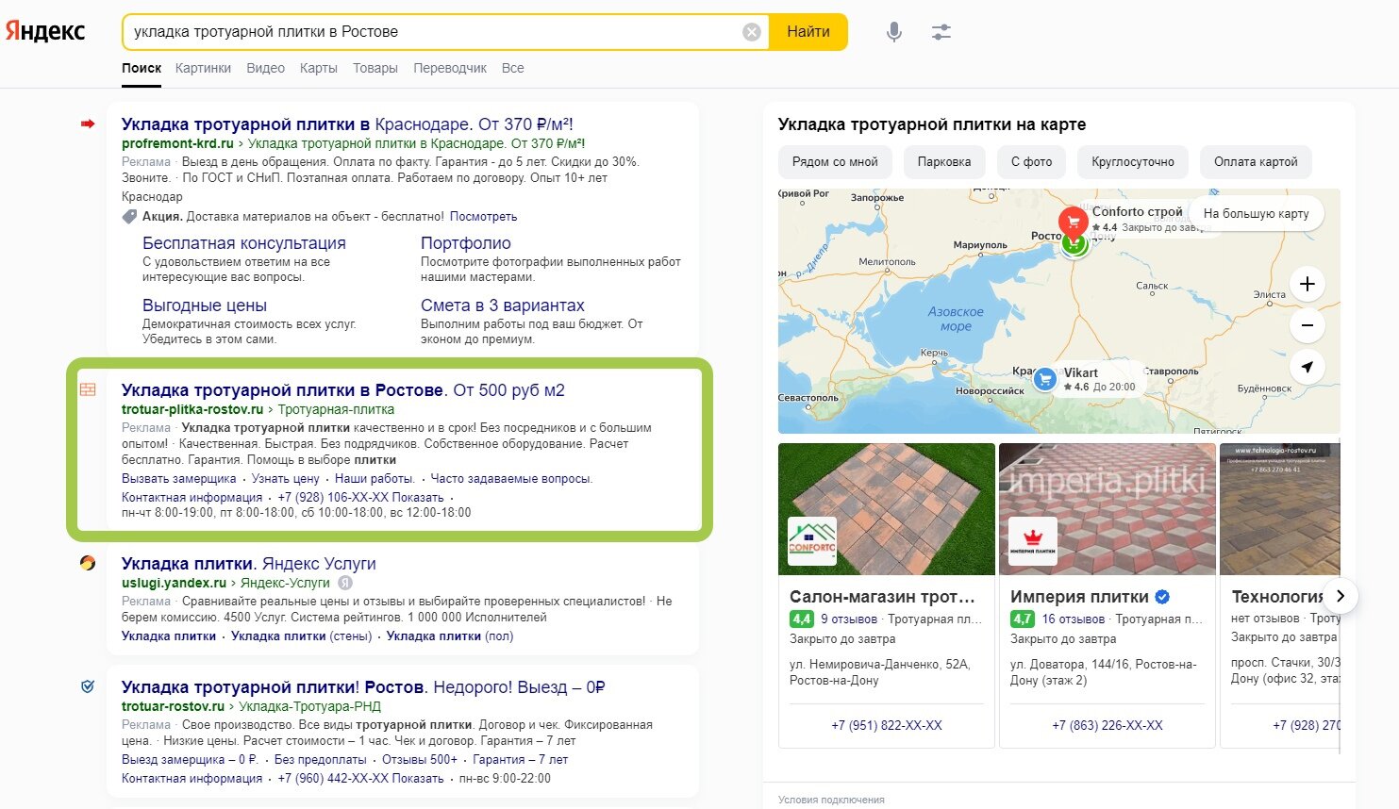Apply the С фото filter chip

1031,162
